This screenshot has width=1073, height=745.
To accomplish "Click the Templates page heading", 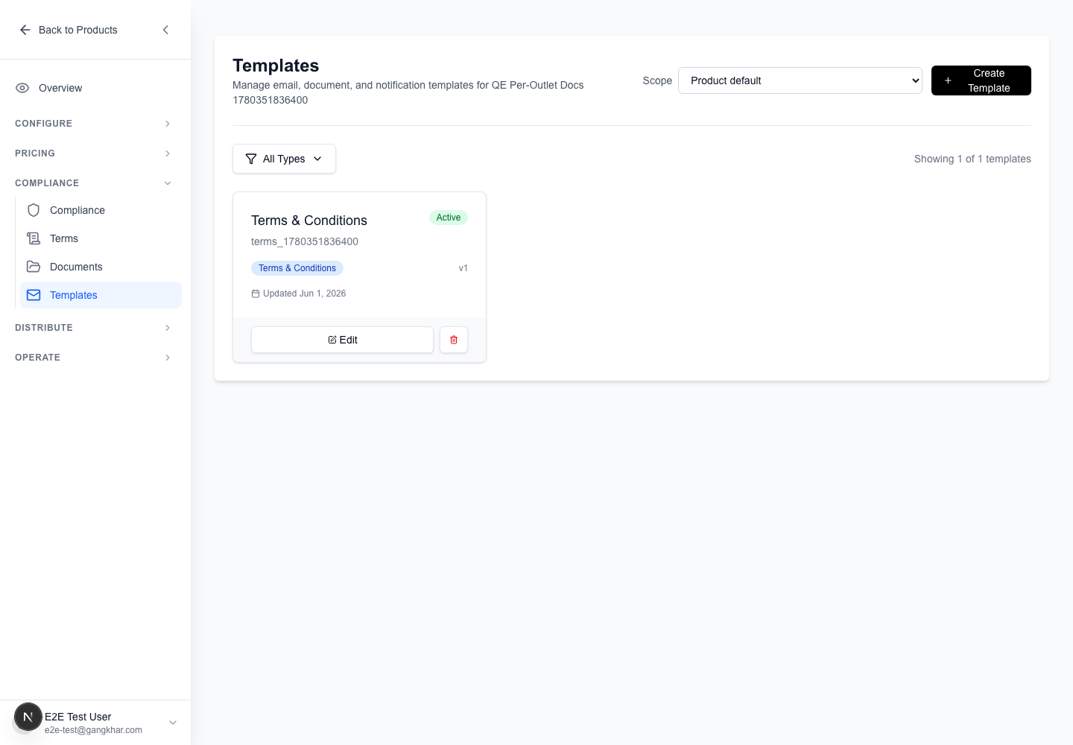I will tap(276, 66).
